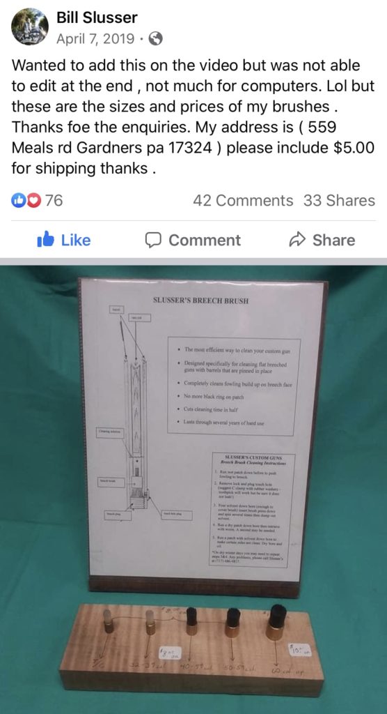
Task: View the 33 Shares list
Action: pyautogui.click(x=339, y=200)
